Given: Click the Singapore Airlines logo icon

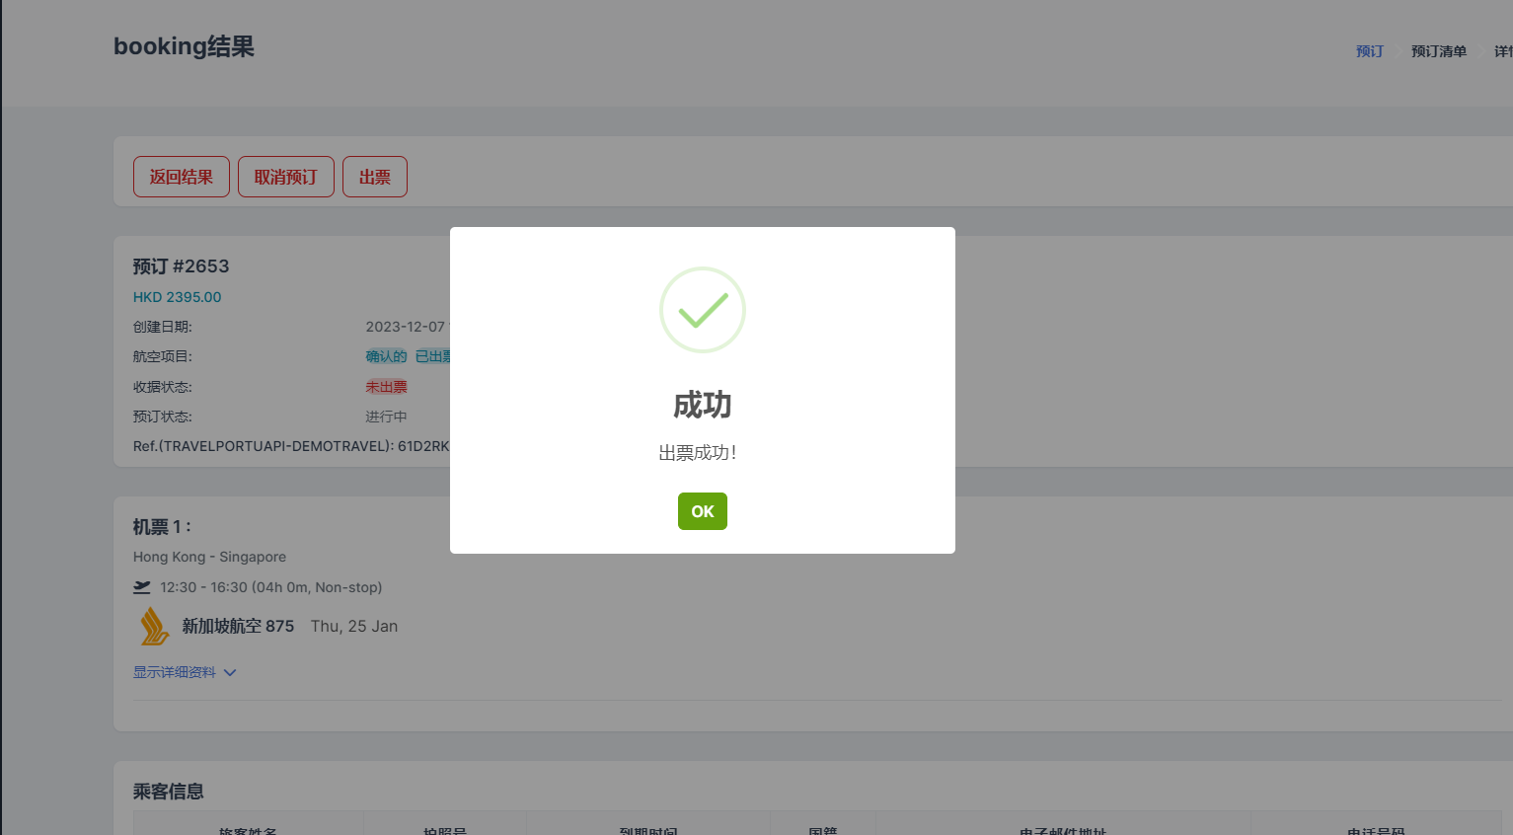Looking at the screenshot, I should coord(154,626).
